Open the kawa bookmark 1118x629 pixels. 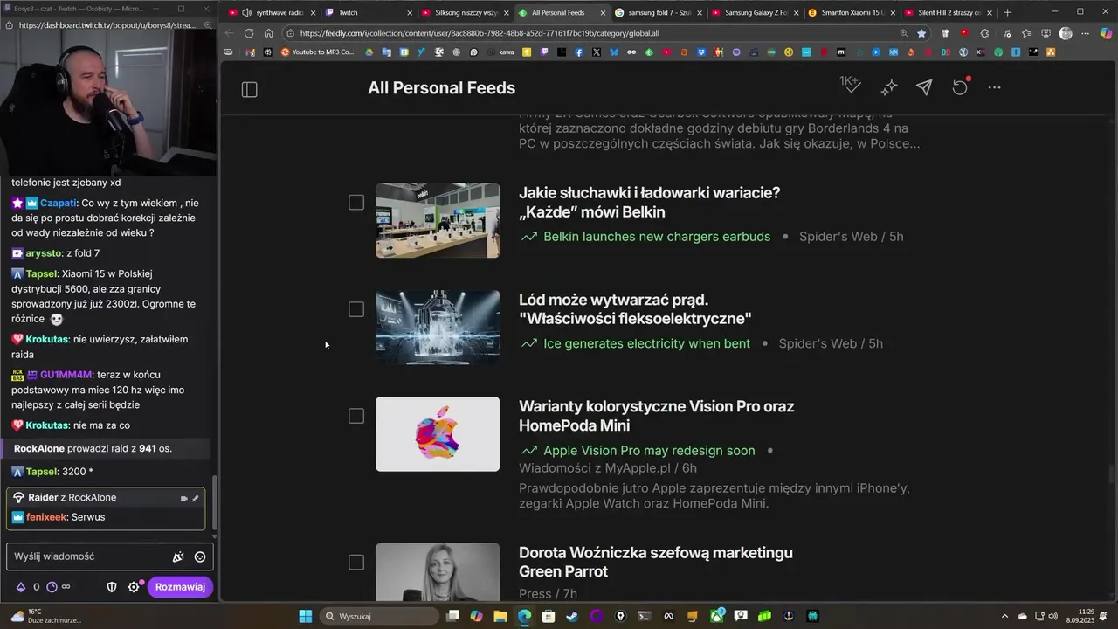(501, 52)
